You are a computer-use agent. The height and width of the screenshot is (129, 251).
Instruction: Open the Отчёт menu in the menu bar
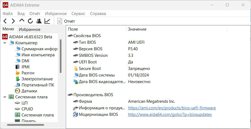click(35, 14)
